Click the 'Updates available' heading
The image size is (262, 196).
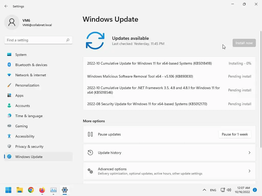[x=130, y=38]
